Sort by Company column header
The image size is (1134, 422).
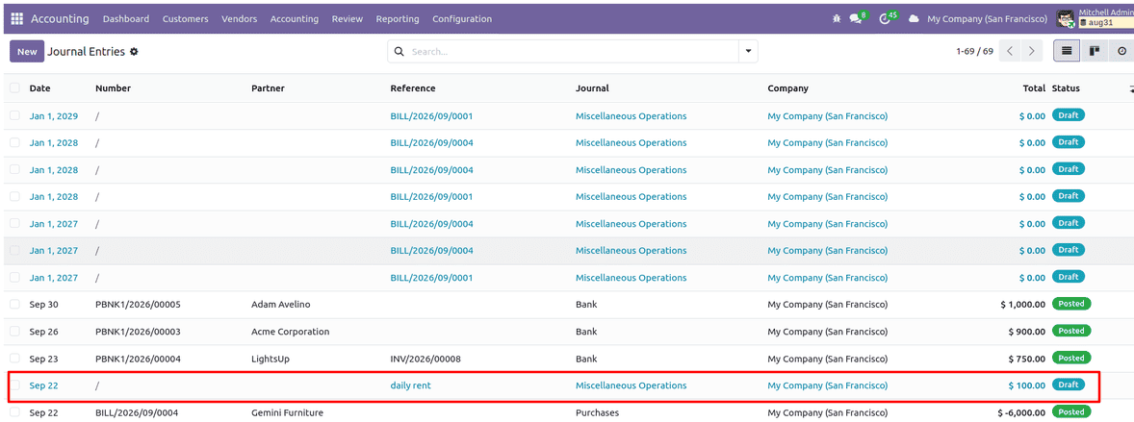[788, 88]
